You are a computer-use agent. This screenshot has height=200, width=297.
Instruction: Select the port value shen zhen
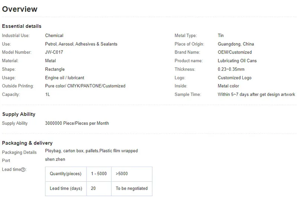click(55, 159)
